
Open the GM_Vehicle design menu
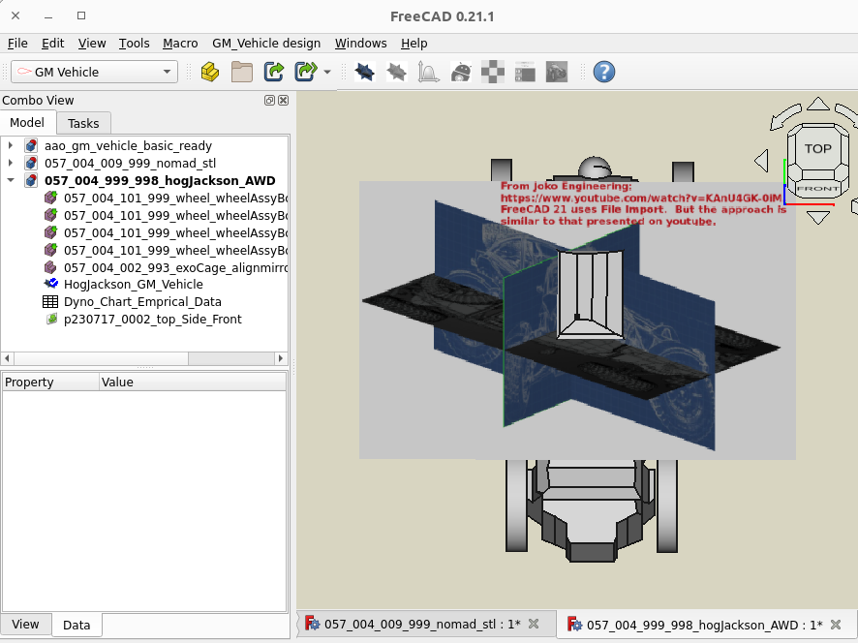point(266,44)
